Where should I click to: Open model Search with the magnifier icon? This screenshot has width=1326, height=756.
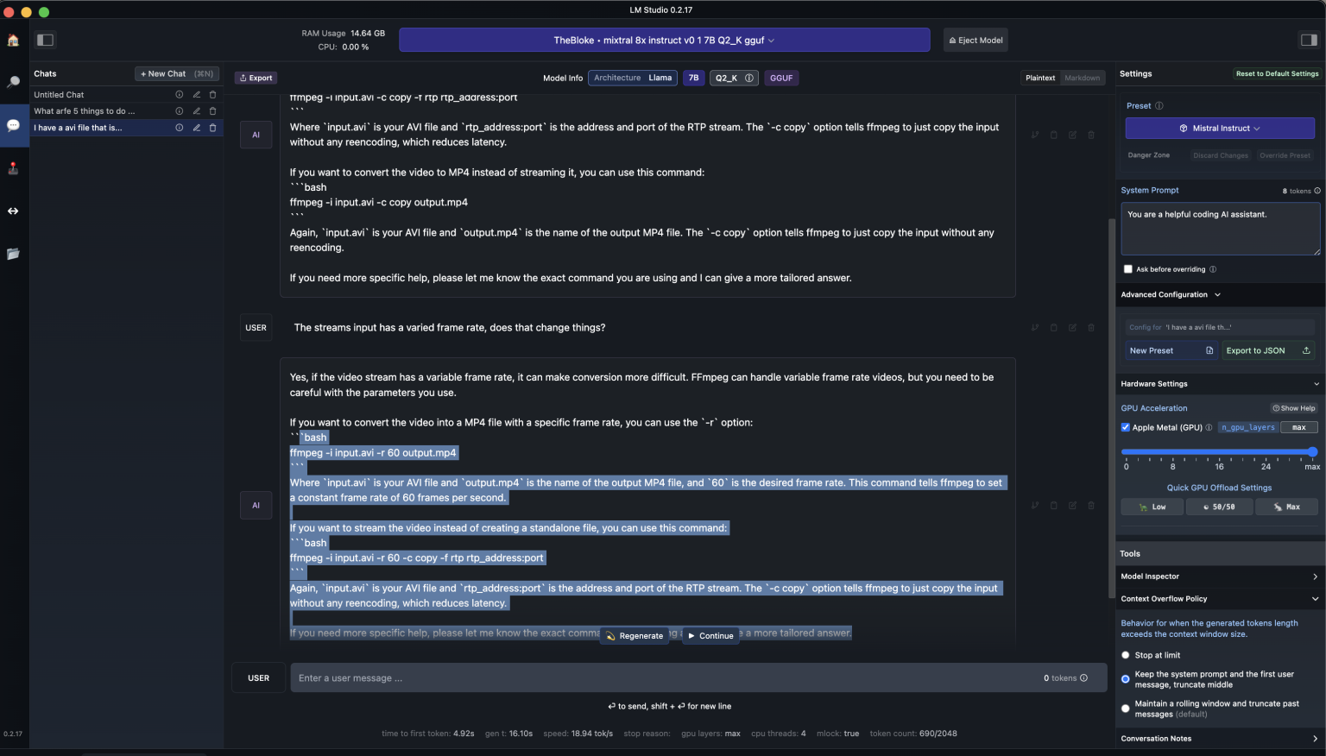coord(14,83)
